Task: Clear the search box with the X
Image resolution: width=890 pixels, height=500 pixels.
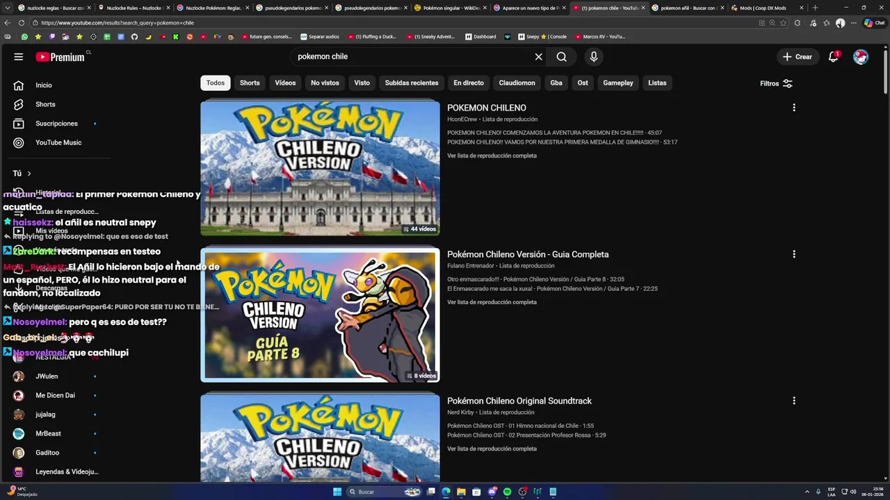Action: (x=538, y=57)
